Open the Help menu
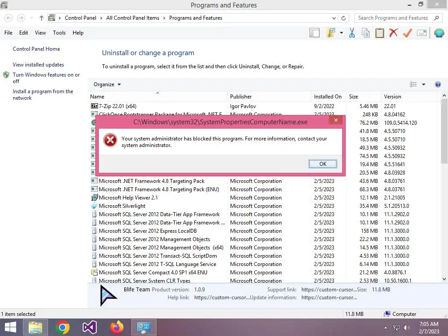 coord(78,33)
